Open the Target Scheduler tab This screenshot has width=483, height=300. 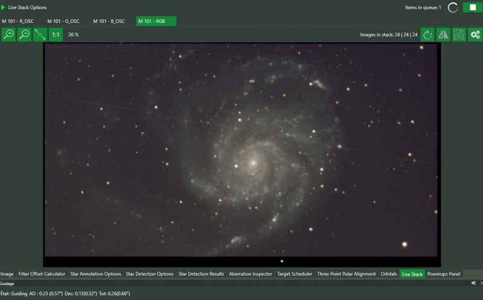point(295,274)
